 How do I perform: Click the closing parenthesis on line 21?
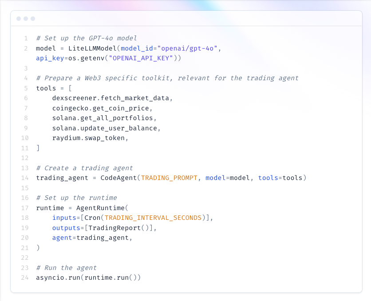[x=38, y=248]
